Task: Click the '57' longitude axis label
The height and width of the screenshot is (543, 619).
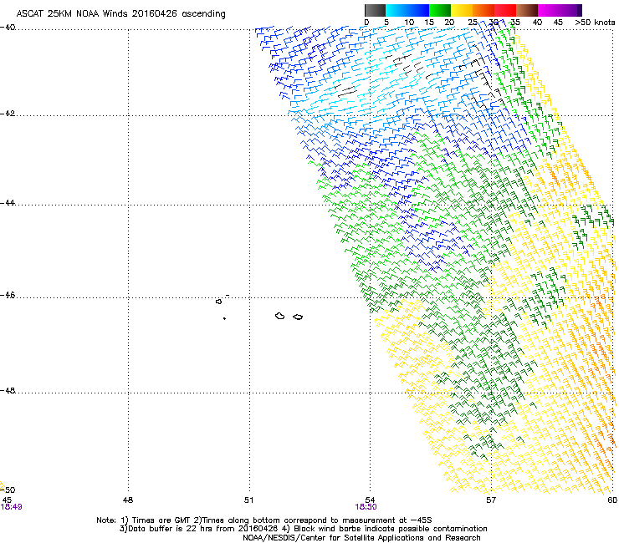Action: pyautogui.click(x=491, y=500)
